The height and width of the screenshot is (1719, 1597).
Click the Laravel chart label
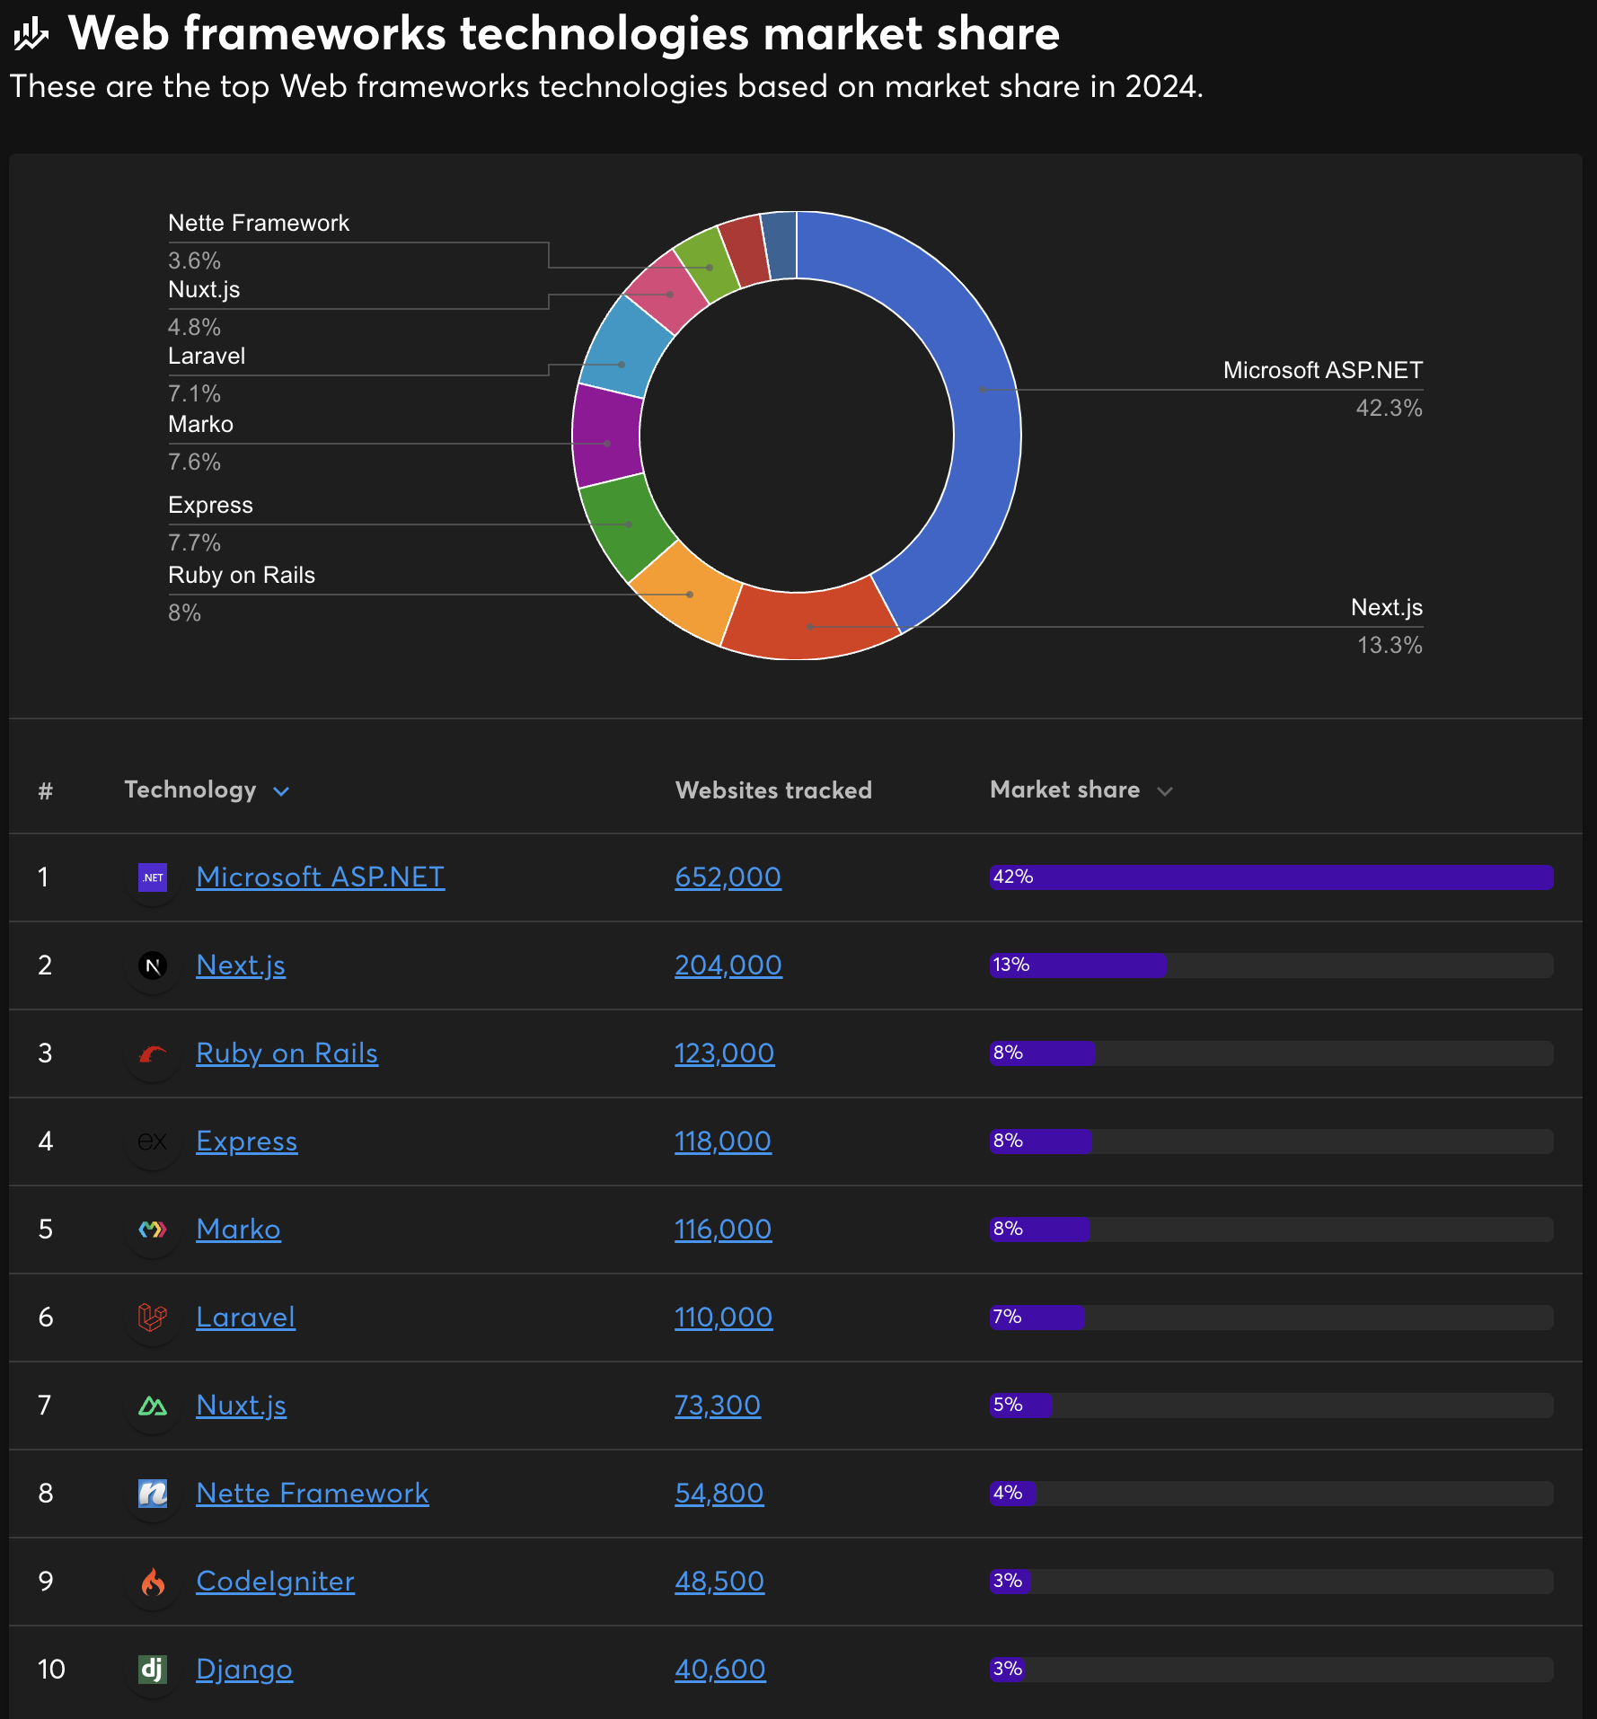(x=207, y=356)
